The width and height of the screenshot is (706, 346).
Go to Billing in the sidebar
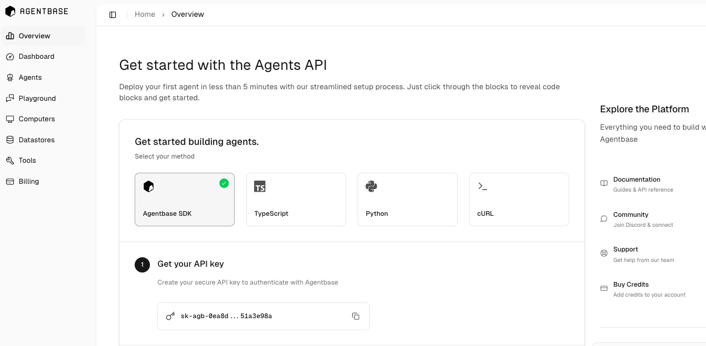point(44,181)
